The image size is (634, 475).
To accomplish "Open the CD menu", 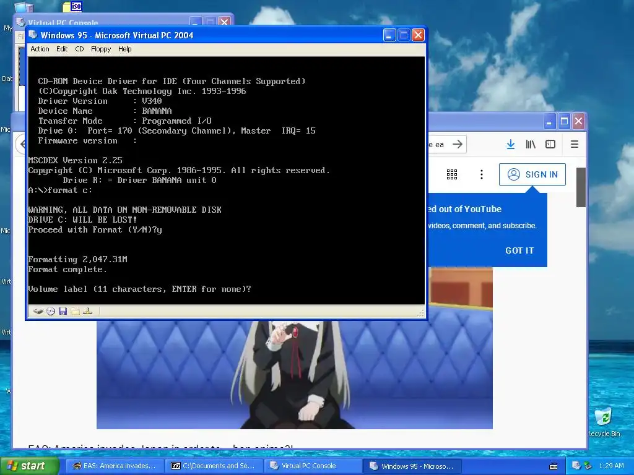I will pyautogui.click(x=79, y=49).
